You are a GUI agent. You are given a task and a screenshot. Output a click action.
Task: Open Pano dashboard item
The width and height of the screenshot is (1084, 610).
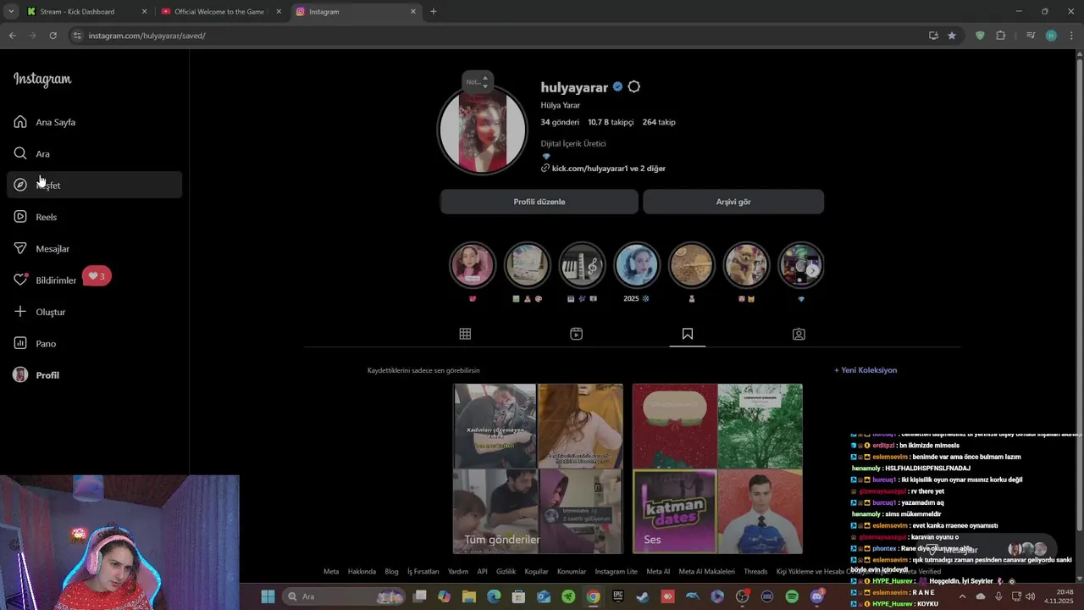[94, 343]
